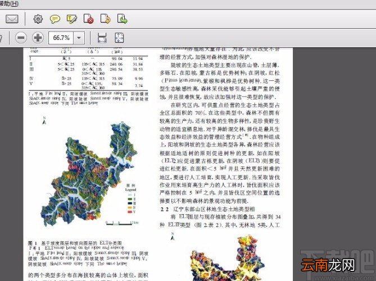Click the table cell '240.06'
Image resolution: width=376 pixels, height=281 pixels.
(116, 64)
